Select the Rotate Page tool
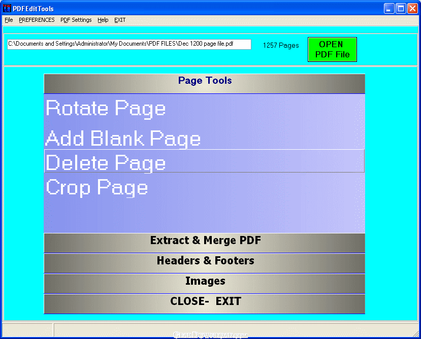 [106, 109]
